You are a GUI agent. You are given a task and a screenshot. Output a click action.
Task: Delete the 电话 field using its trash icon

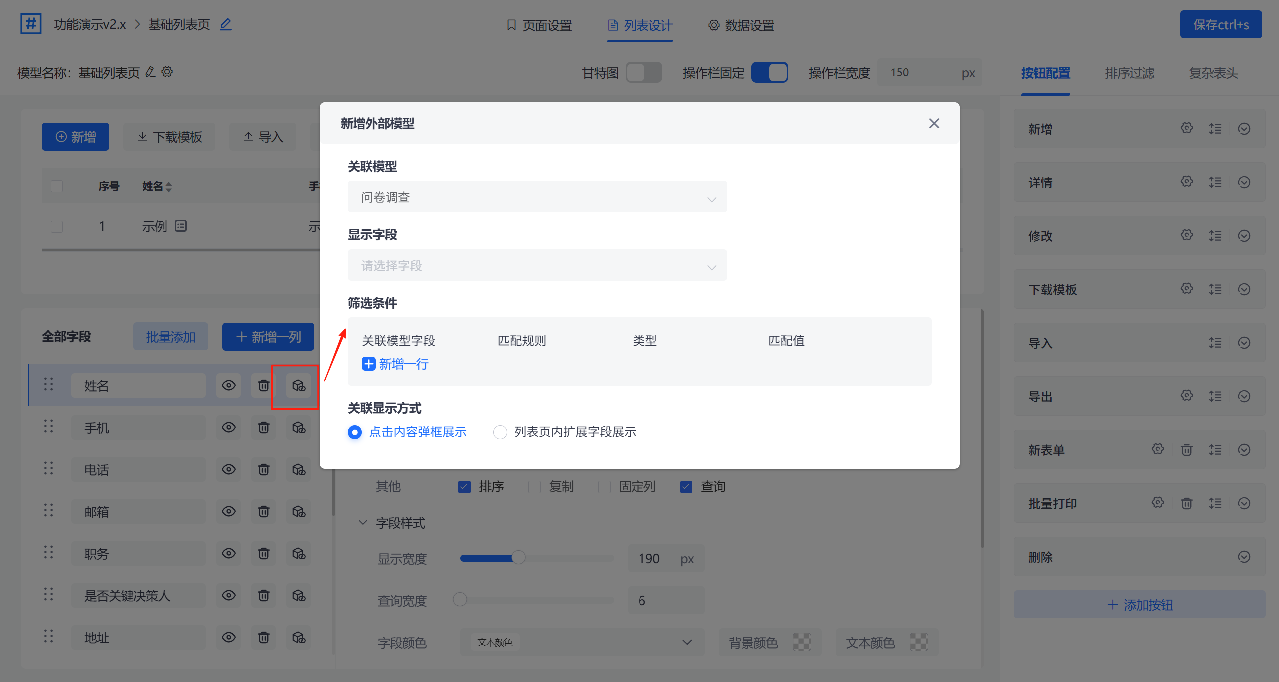click(x=263, y=469)
